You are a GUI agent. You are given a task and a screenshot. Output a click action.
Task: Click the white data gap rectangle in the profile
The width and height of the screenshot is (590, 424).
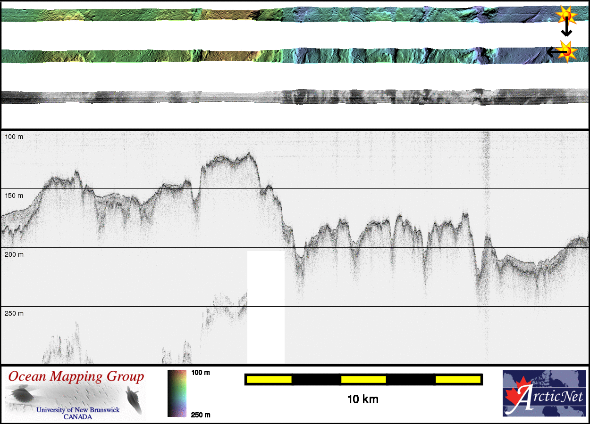[266, 307]
